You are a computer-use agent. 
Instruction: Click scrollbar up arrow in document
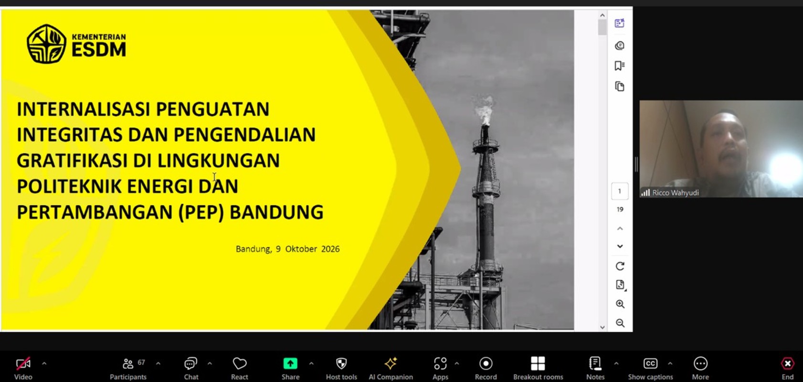(x=602, y=15)
